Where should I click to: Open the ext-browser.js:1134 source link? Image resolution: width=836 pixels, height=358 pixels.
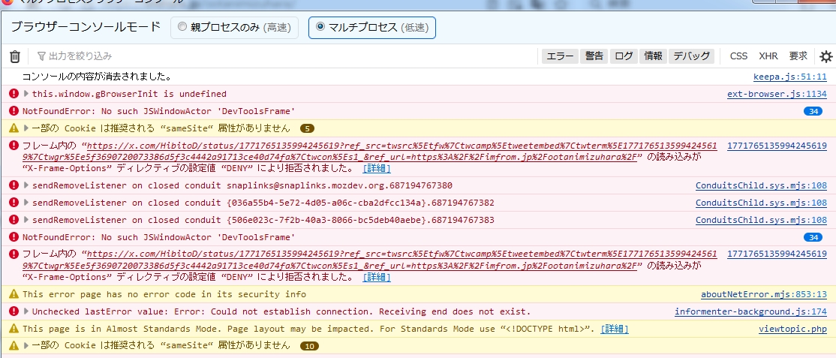pyautogui.click(x=777, y=94)
